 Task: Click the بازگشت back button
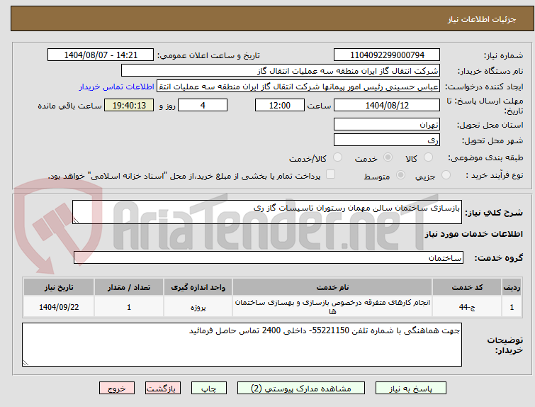tap(162, 389)
